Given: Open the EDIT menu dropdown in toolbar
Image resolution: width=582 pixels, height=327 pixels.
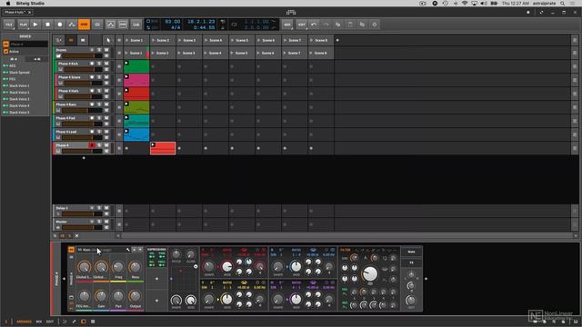Looking at the screenshot, I should (301, 25).
